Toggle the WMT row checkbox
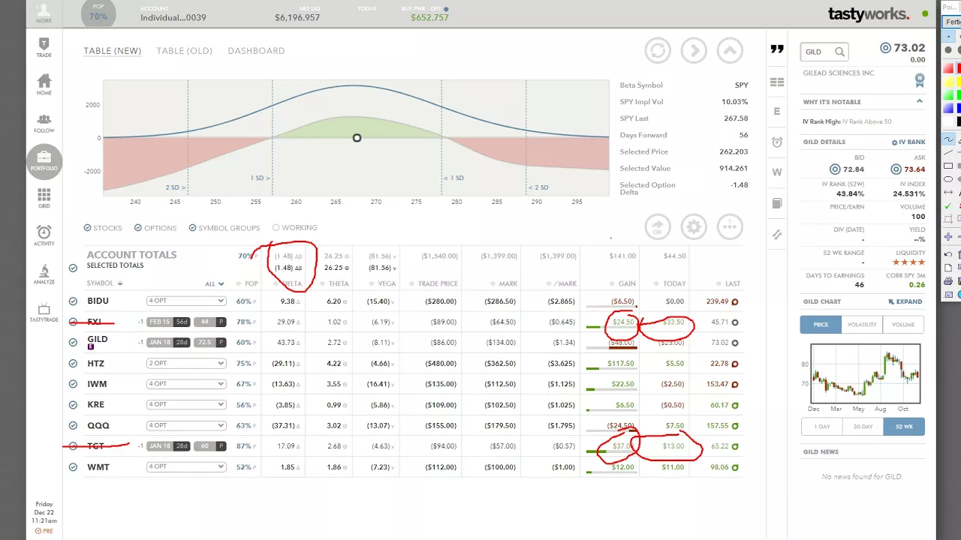961x540 pixels. pos(73,466)
